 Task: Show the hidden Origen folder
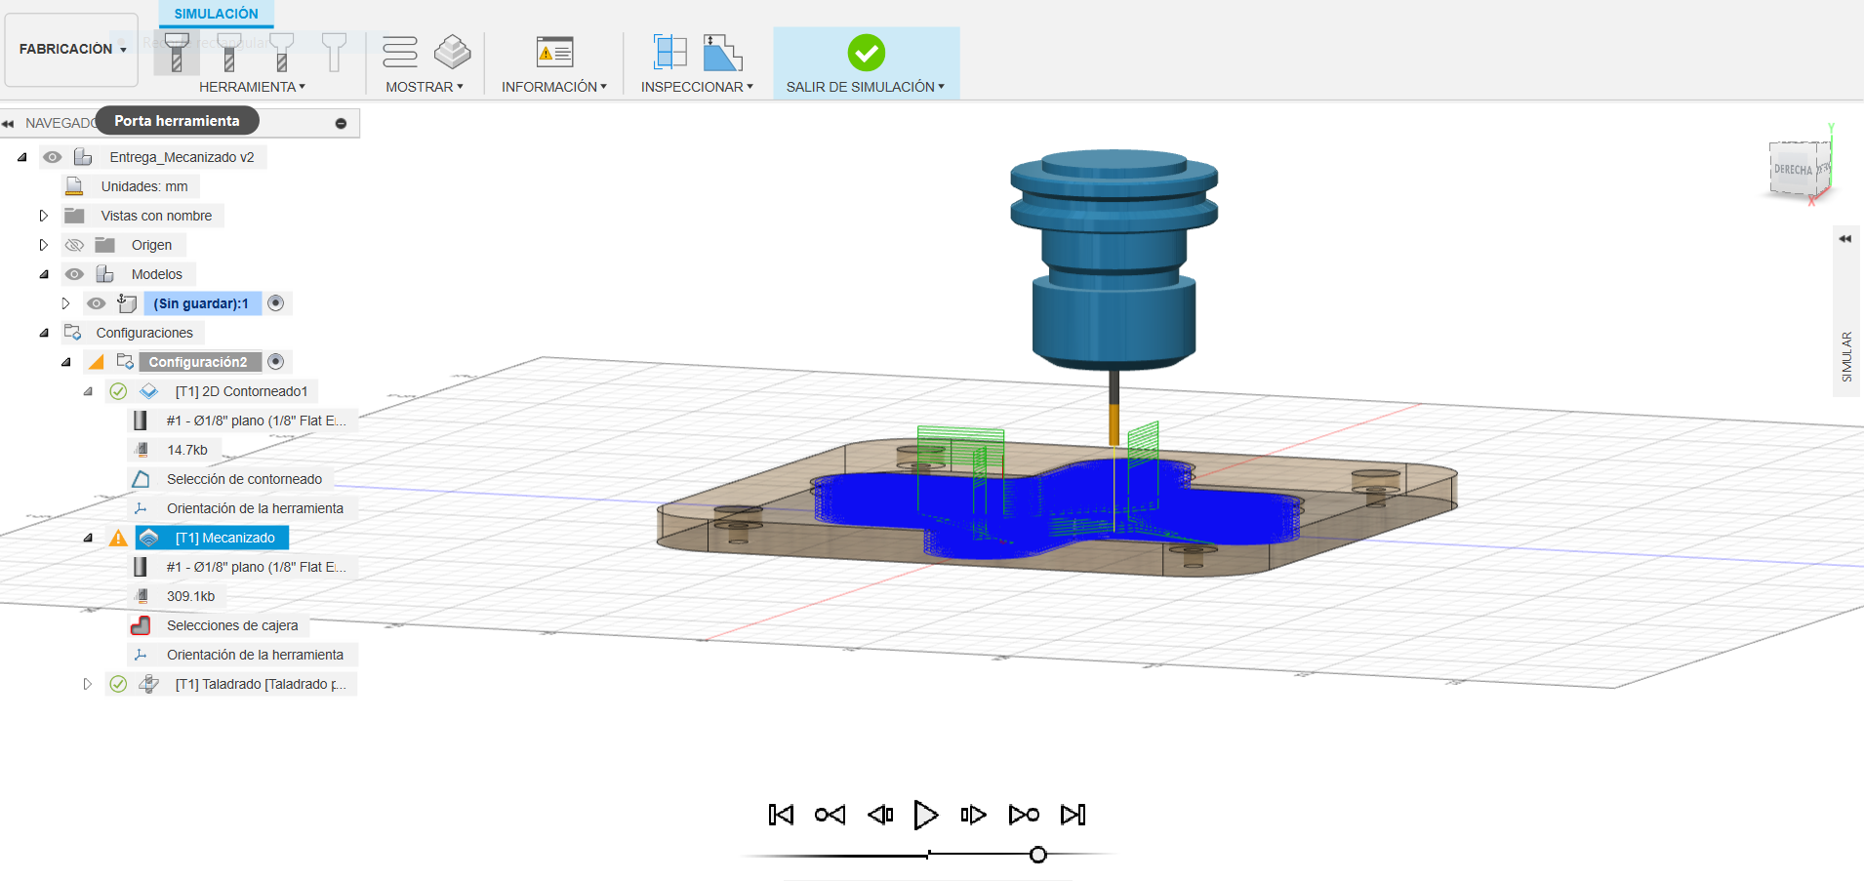[74, 245]
